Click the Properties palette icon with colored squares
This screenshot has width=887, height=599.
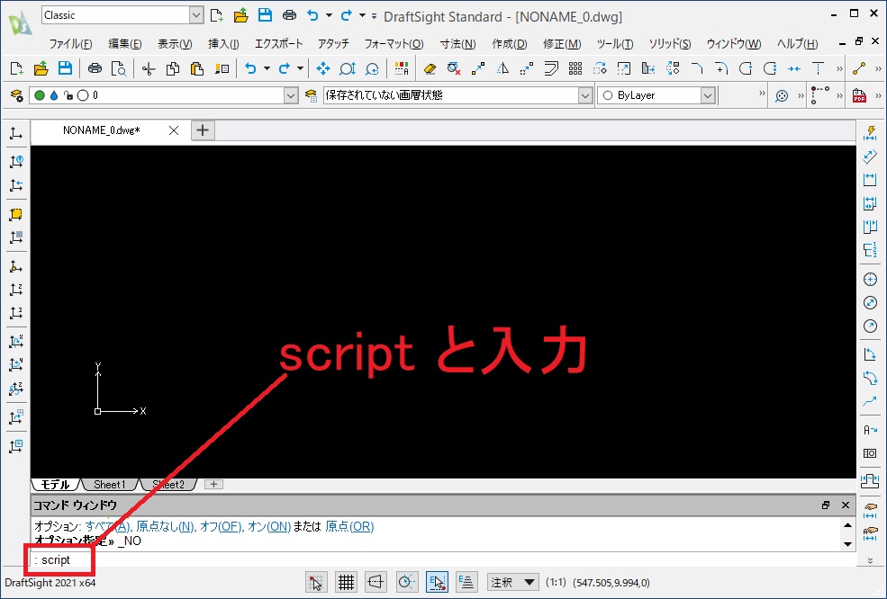pyautogui.click(x=402, y=69)
